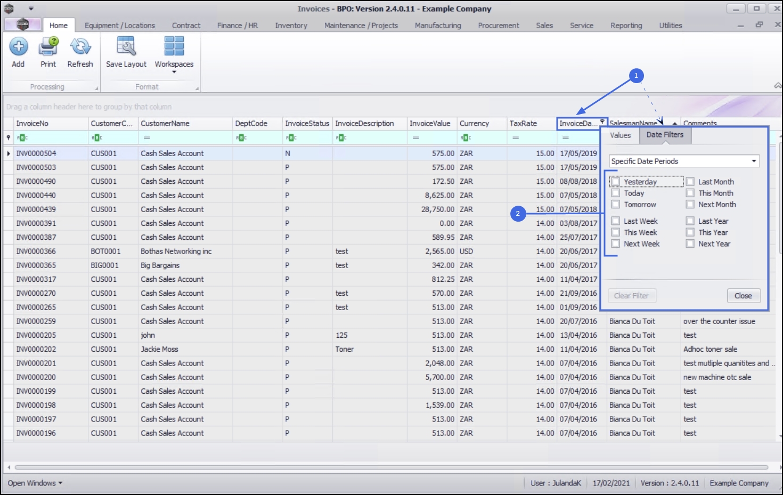This screenshot has height=495, width=783.
Task: Click the filter funnel on the InvoiceDate column
Action: [x=602, y=122]
